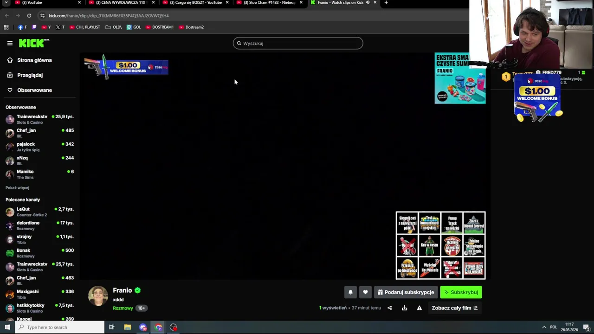Click the $1.00 Welcome Bonus banner in the video
The height and width of the screenshot is (334, 594).
point(126,67)
